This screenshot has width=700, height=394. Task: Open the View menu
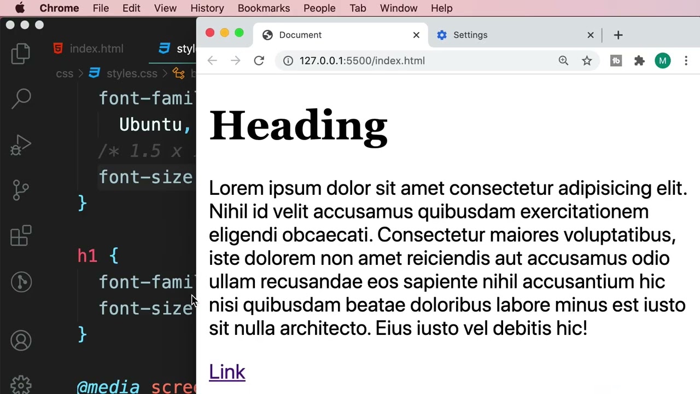pyautogui.click(x=165, y=8)
